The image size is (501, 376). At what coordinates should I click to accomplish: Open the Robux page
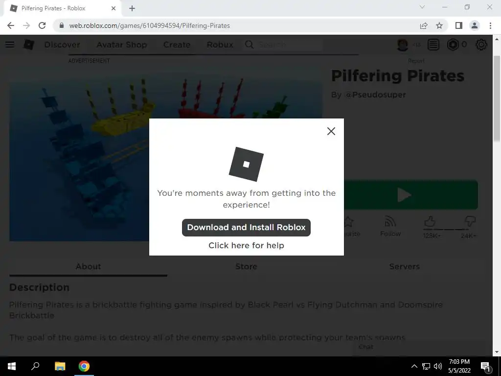point(220,45)
